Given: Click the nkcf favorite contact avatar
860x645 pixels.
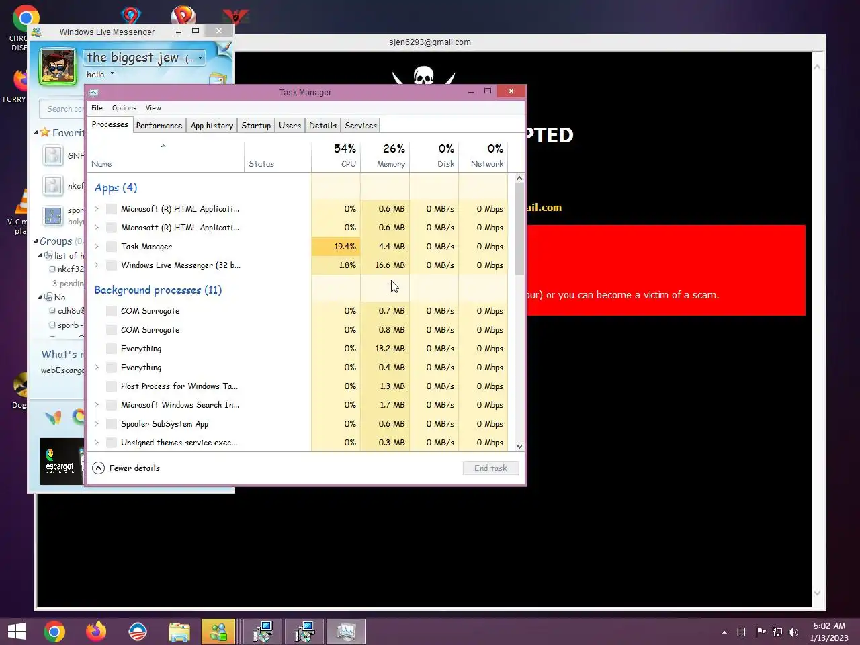Looking at the screenshot, I should 53,185.
